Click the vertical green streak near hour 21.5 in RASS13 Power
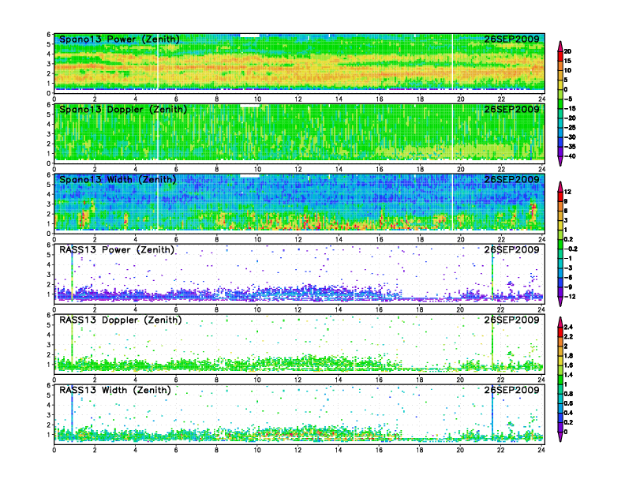The height and width of the screenshot is (483, 625). click(492, 273)
